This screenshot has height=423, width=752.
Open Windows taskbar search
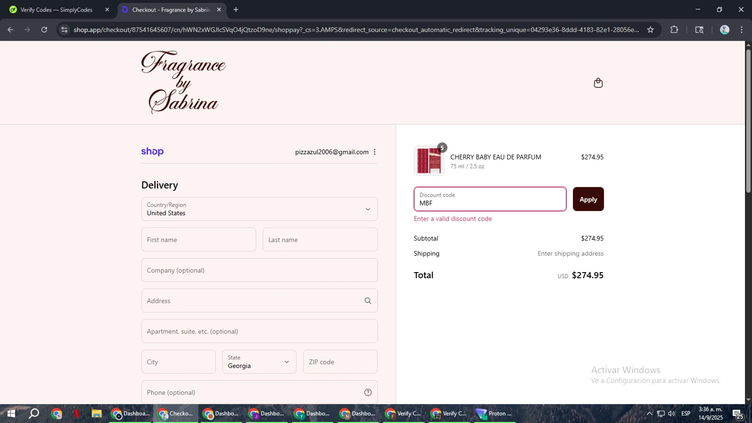pos(34,413)
